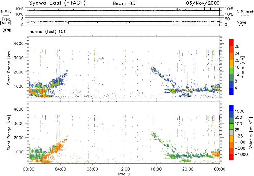Select the "Power [dB]" colorbar label
Image resolution: width=254 pixels, height=176 pixels.
pyautogui.click(x=243, y=67)
